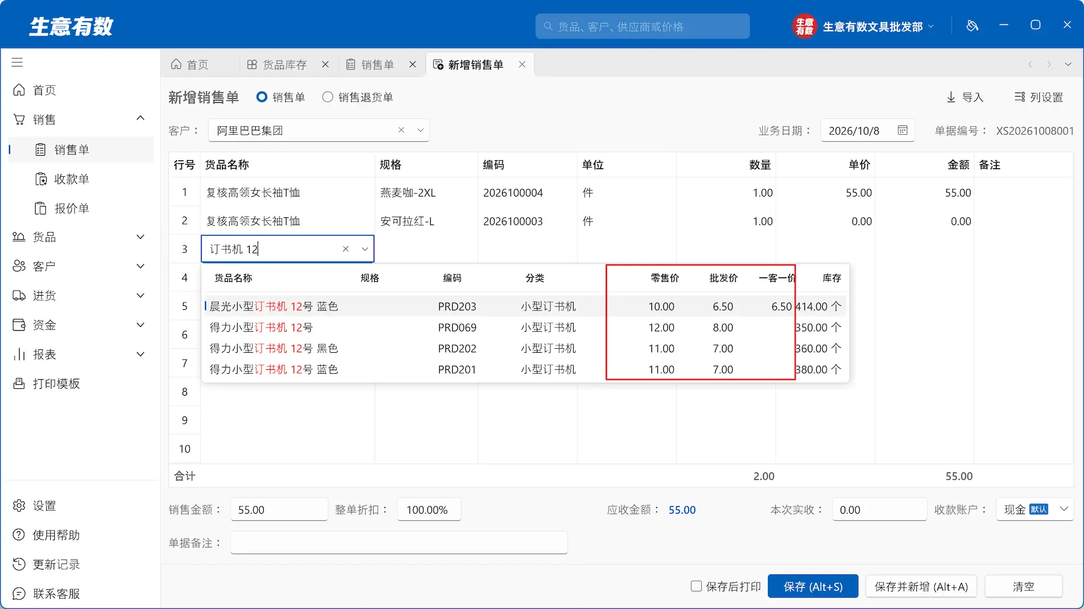Open the theme/skin icon in title bar
The width and height of the screenshot is (1084, 609).
click(x=972, y=25)
